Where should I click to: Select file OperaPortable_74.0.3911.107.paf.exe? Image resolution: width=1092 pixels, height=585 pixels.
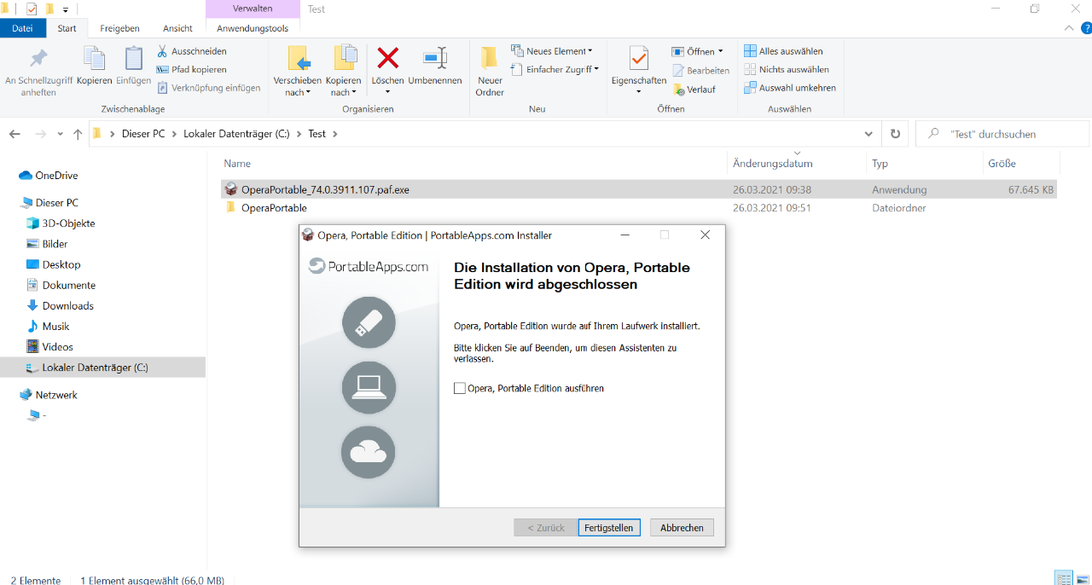click(x=638, y=189)
